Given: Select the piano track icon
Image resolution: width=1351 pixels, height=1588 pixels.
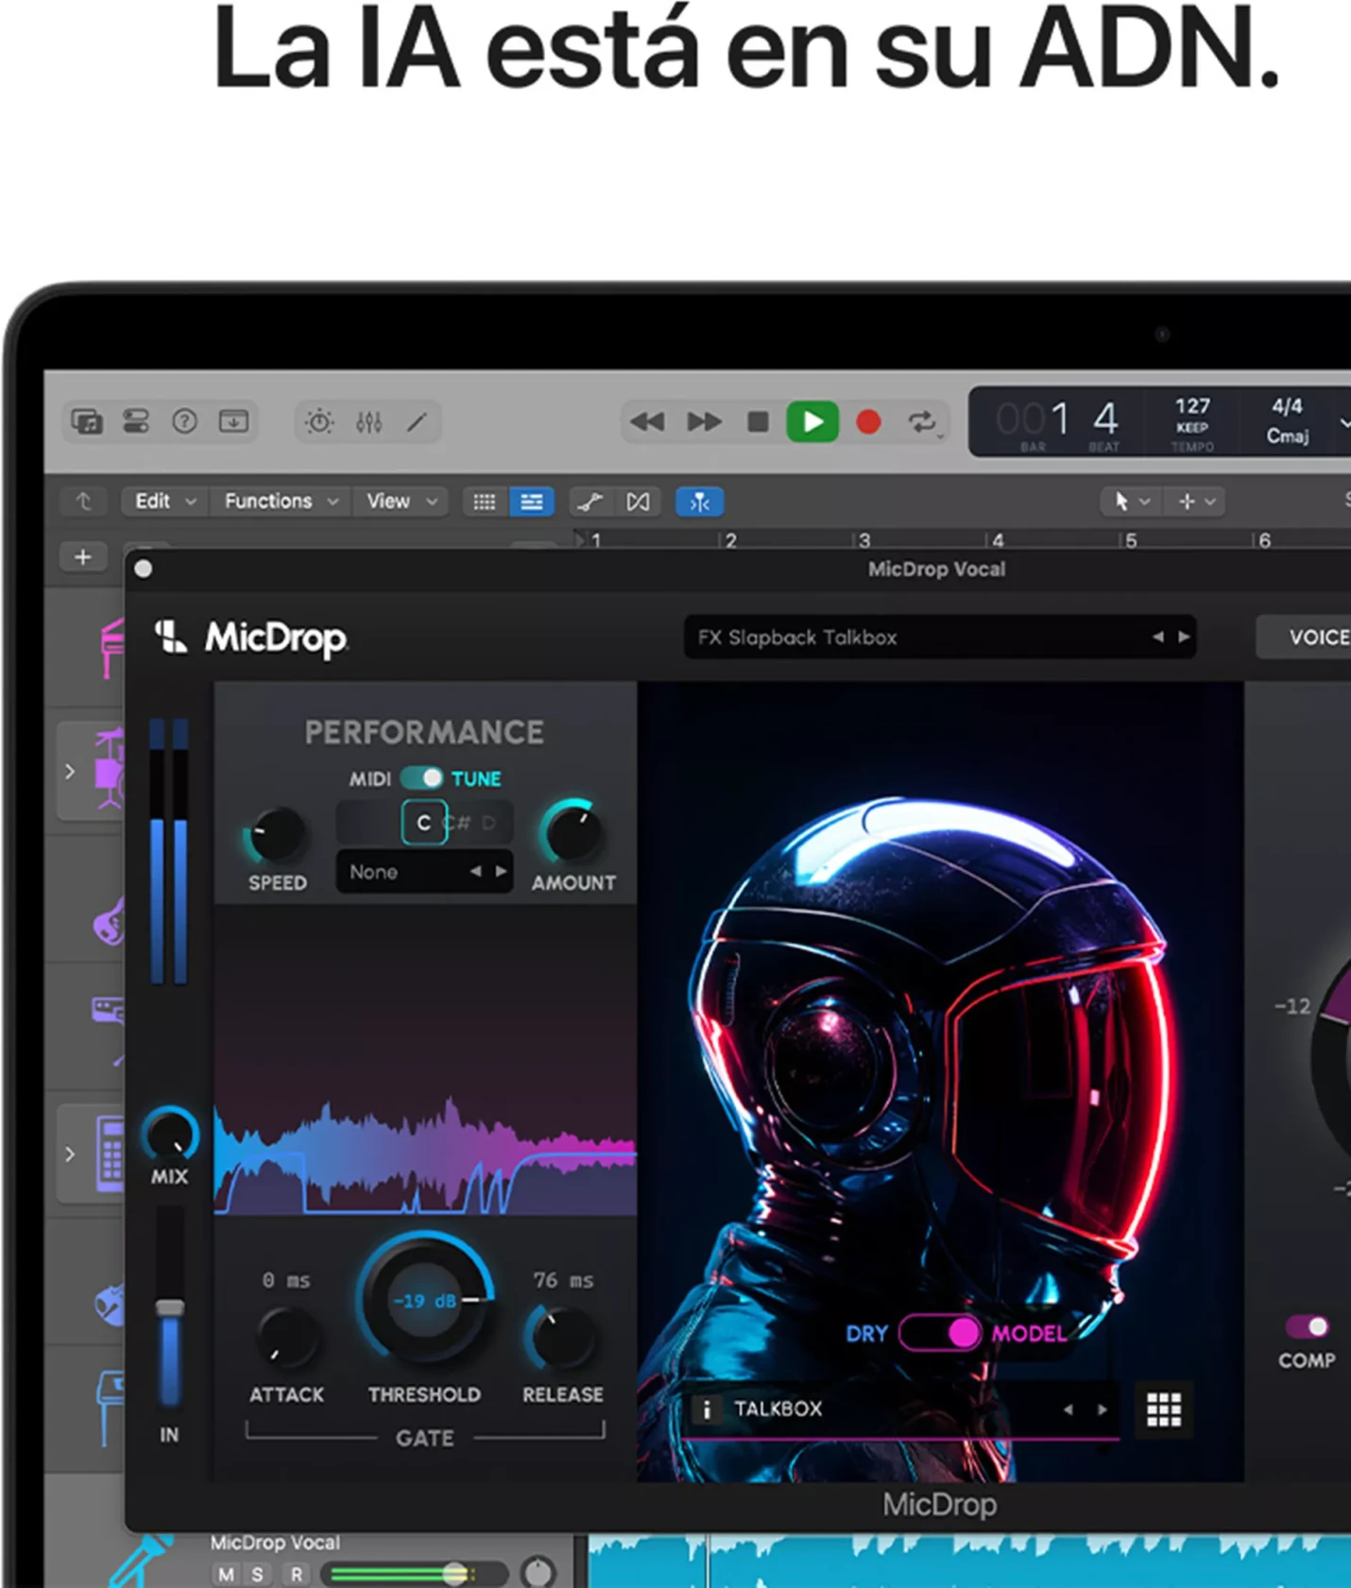Looking at the screenshot, I should pyautogui.click(x=111, y=648).
